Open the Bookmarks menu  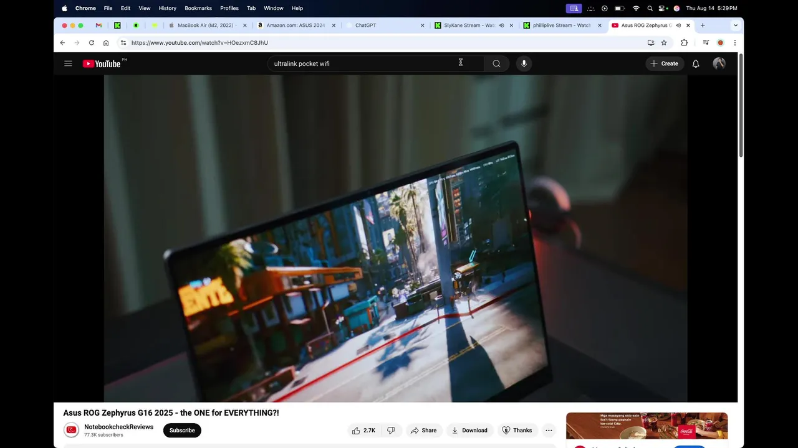[198, 8]
